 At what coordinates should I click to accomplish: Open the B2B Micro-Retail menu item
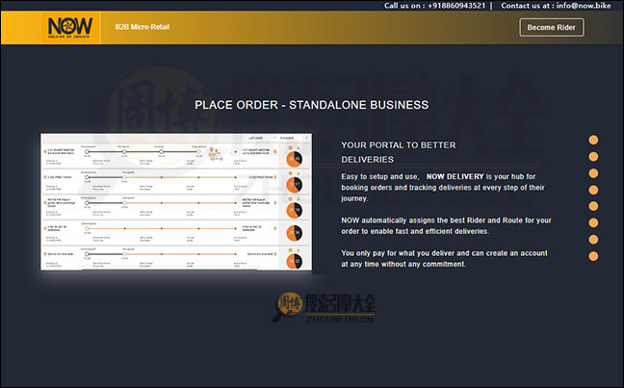(x=143, y=27)
